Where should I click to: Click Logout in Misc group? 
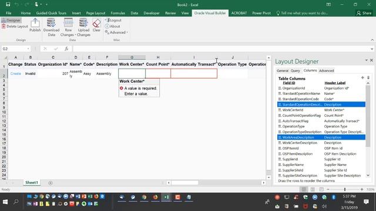(x=113, y=21)
